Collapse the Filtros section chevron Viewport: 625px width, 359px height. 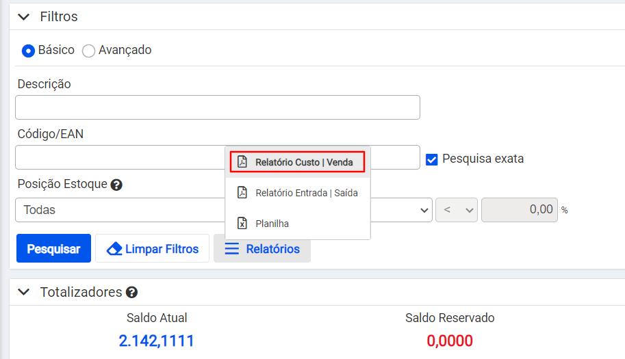(x=24, y=16)
